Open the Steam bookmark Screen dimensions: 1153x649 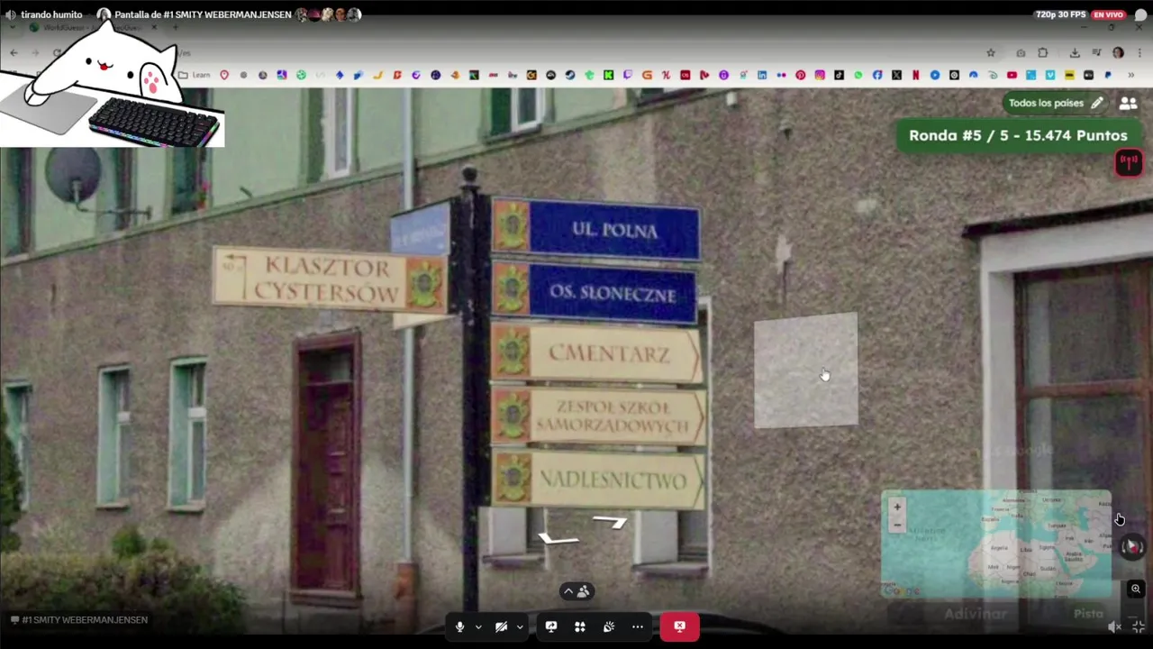pyautogui.click(x=570, y=75)
